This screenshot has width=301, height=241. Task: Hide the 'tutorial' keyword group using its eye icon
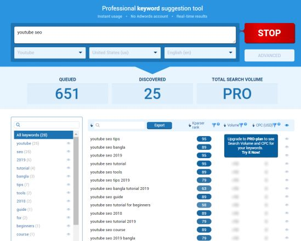click(x=69, y=168)
